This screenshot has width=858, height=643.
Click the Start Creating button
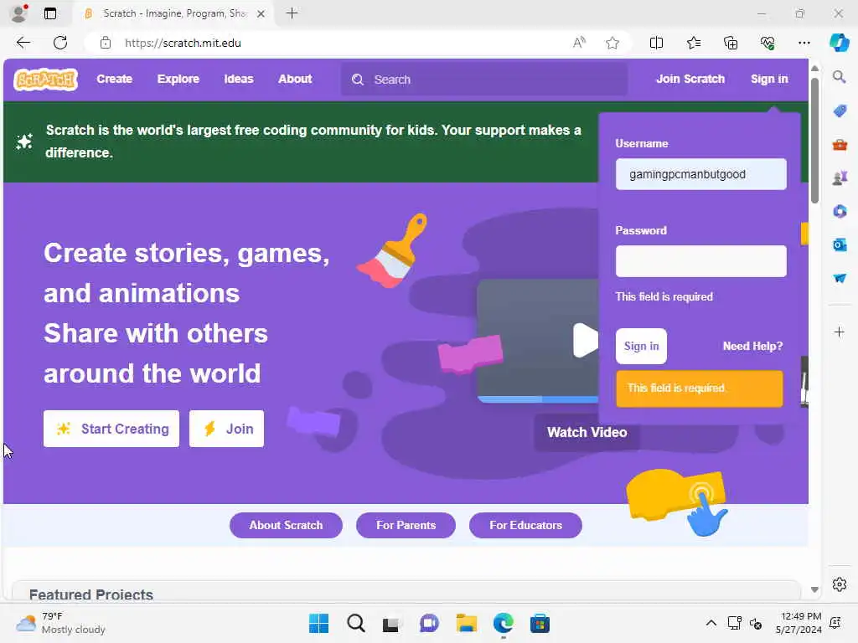[x=111, y=429]
